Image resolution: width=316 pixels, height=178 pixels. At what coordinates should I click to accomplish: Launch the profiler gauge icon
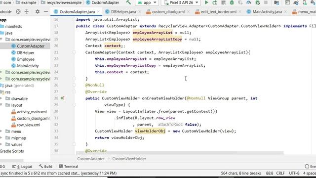(249, 2)
